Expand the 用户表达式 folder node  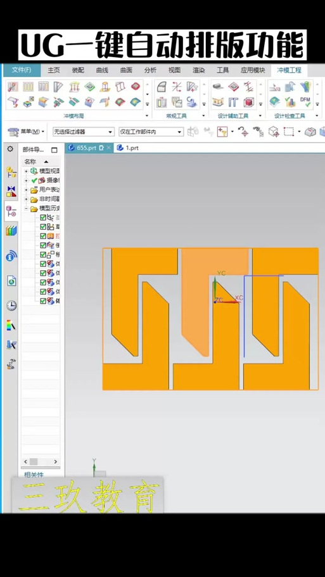coord(26,190)
